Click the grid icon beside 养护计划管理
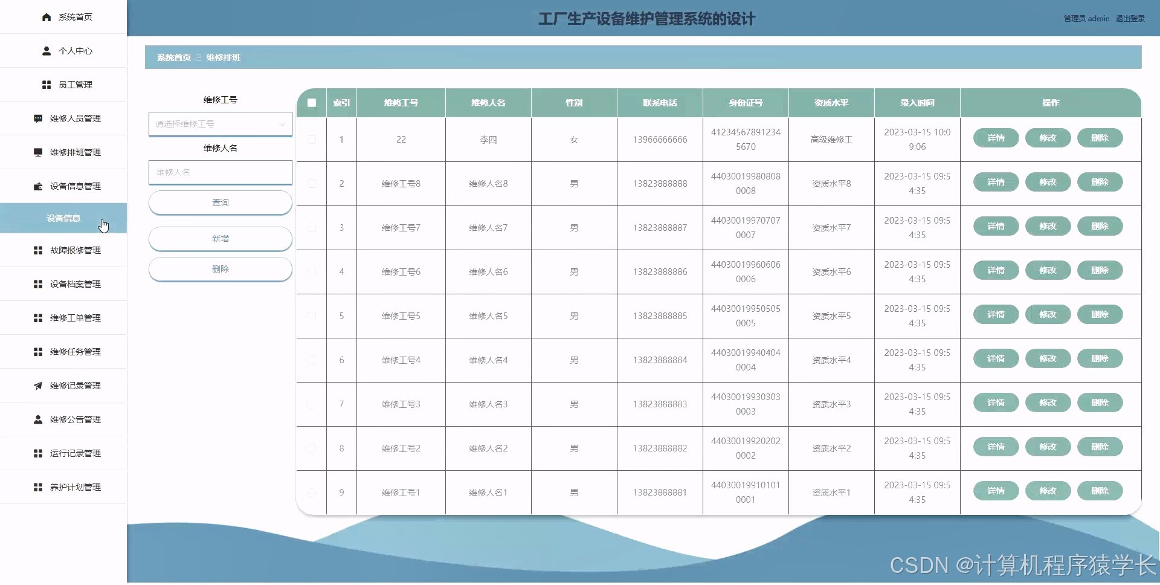 coord(38,487)
